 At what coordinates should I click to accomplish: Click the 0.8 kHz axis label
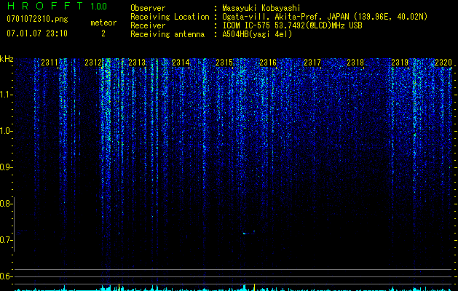(x=6, y=204)
